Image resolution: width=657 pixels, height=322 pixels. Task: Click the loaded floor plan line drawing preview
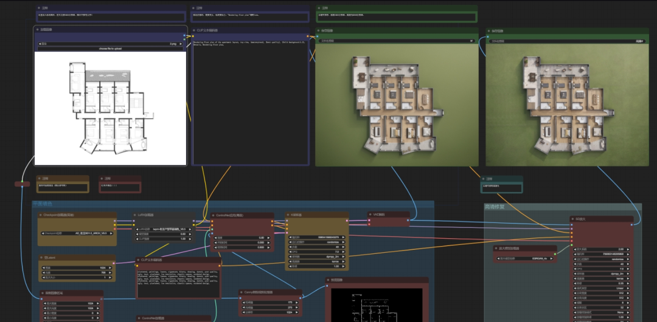pos(110,108)
